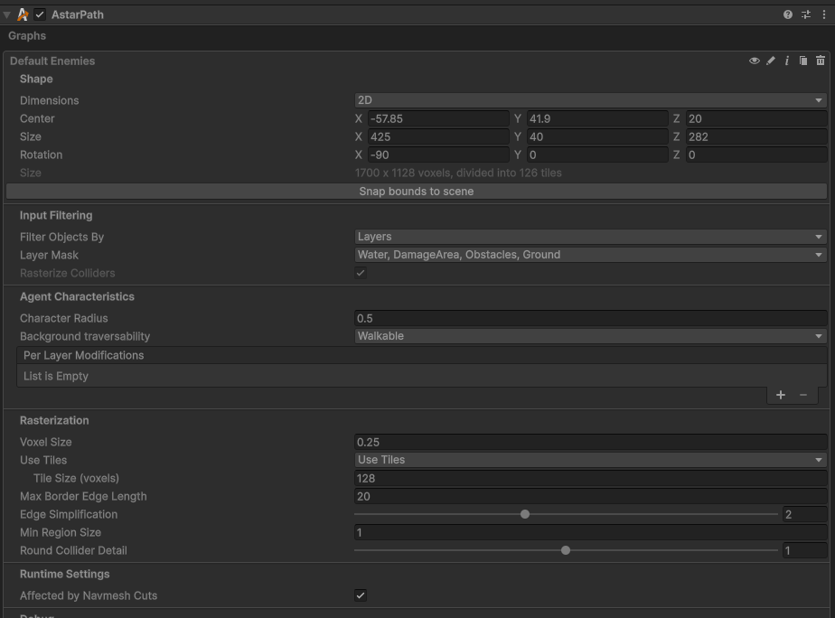The height and width of the screenshot is (618, 835).
Task: Disable the AstarPath component checkbox
Action: pos(40,14)
